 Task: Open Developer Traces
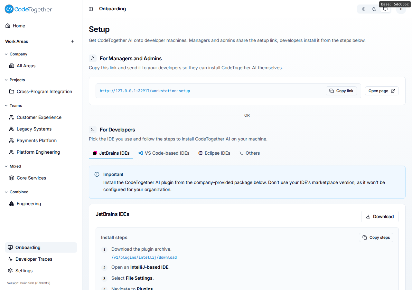click(x=41, y=259)
